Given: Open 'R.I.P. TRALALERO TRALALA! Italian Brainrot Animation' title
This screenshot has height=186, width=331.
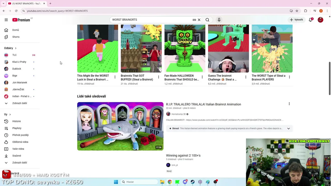Looking at the screenshot, I should 204,104.
